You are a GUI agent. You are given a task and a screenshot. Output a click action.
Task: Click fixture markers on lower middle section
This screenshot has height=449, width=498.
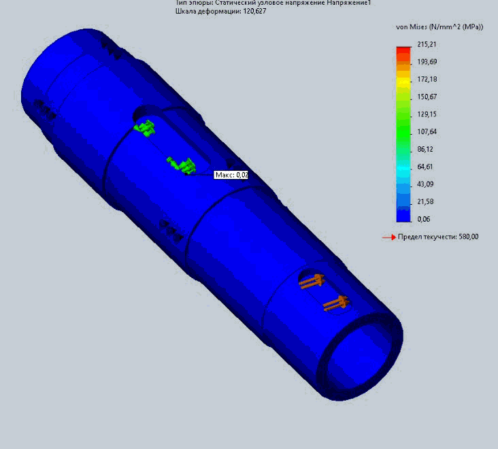click(171, 230)
